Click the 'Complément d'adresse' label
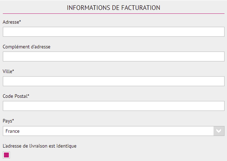Viewport: 227px width, 161px height. pos(26,47)
